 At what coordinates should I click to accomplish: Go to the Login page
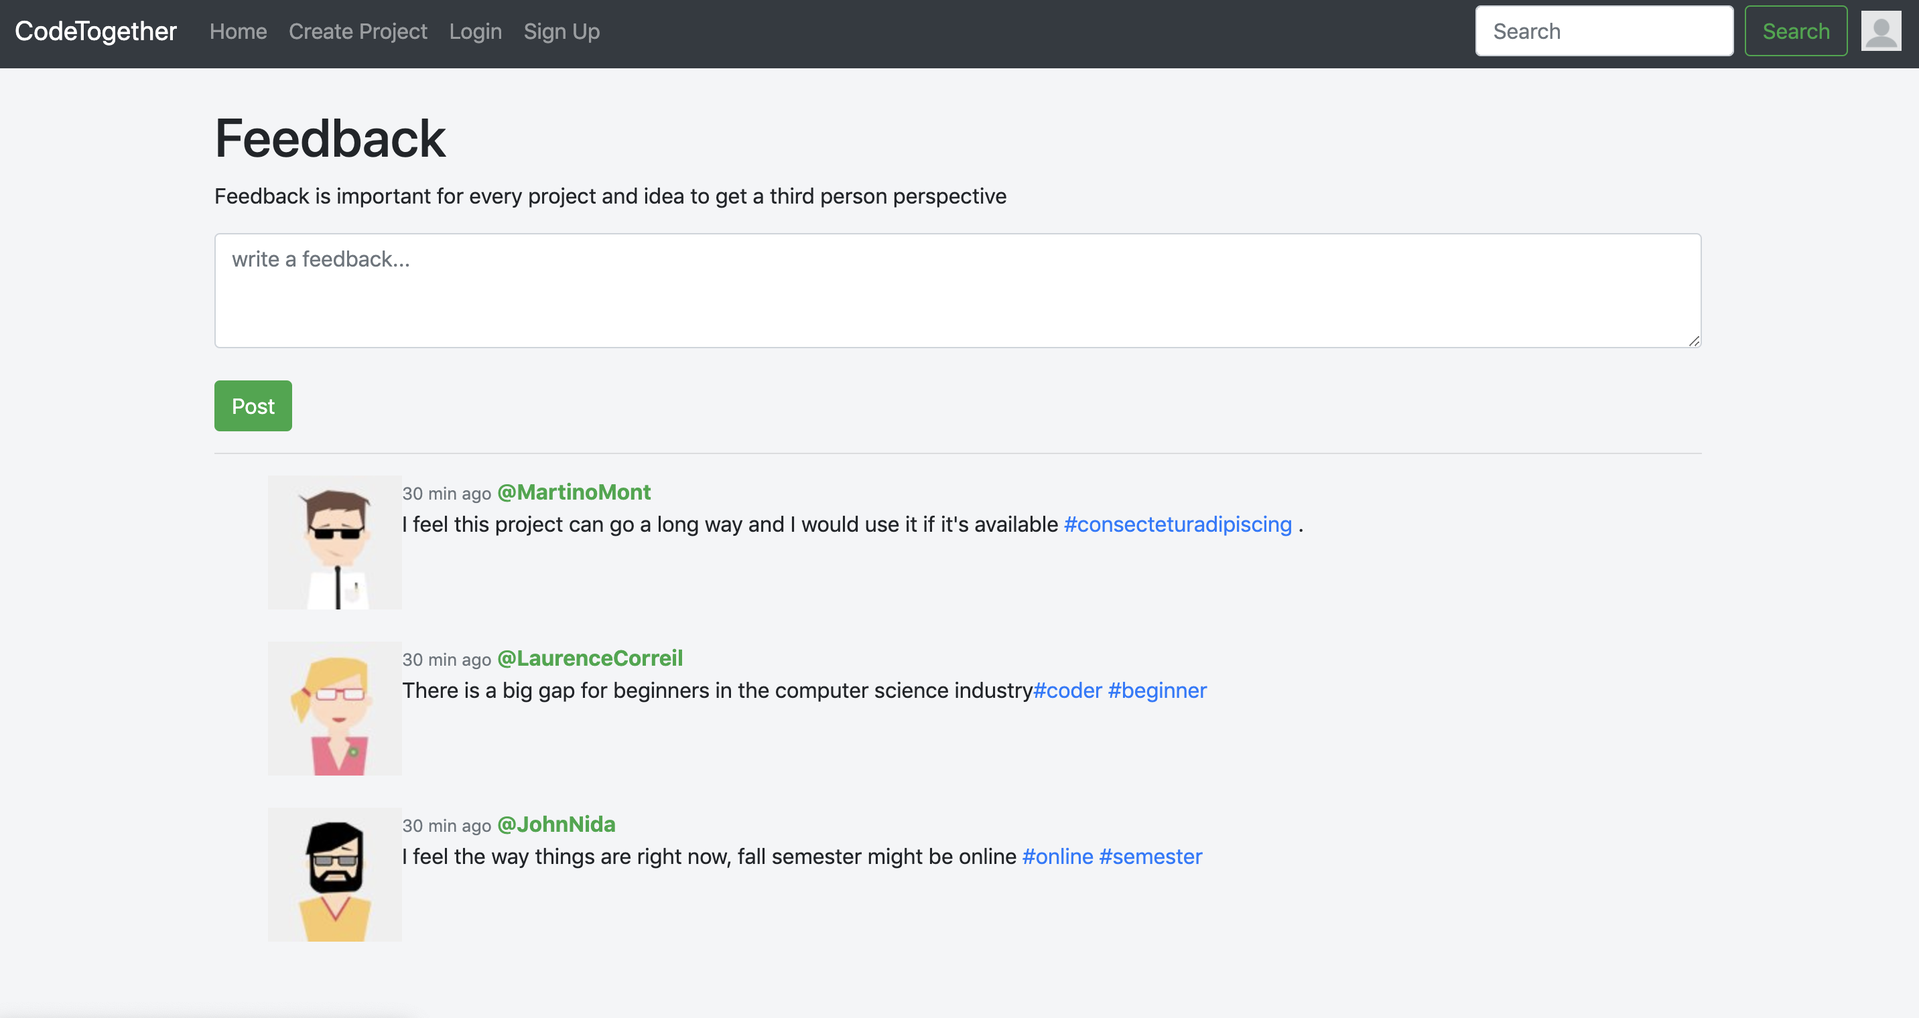(475, 31)
